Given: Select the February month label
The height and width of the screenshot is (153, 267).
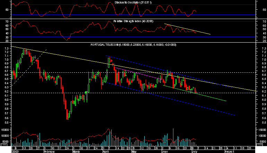Looking at the screenshot, I should [49, 152].
